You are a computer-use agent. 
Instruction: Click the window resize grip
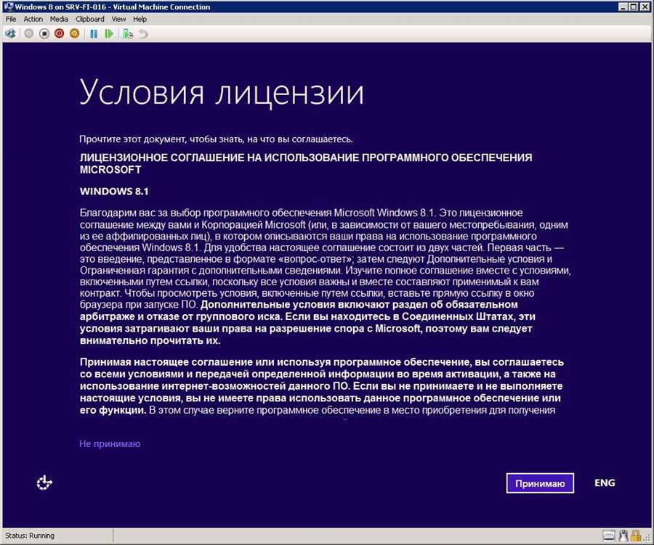click(x=647, y=538)
